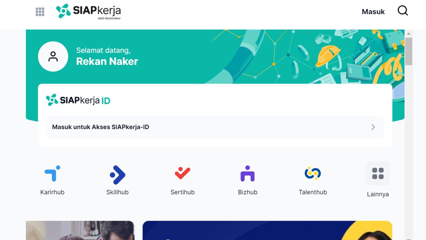Screen dimensions: 426x240
Task: Open the Bizhub purple icon
Action: [247, 174]
